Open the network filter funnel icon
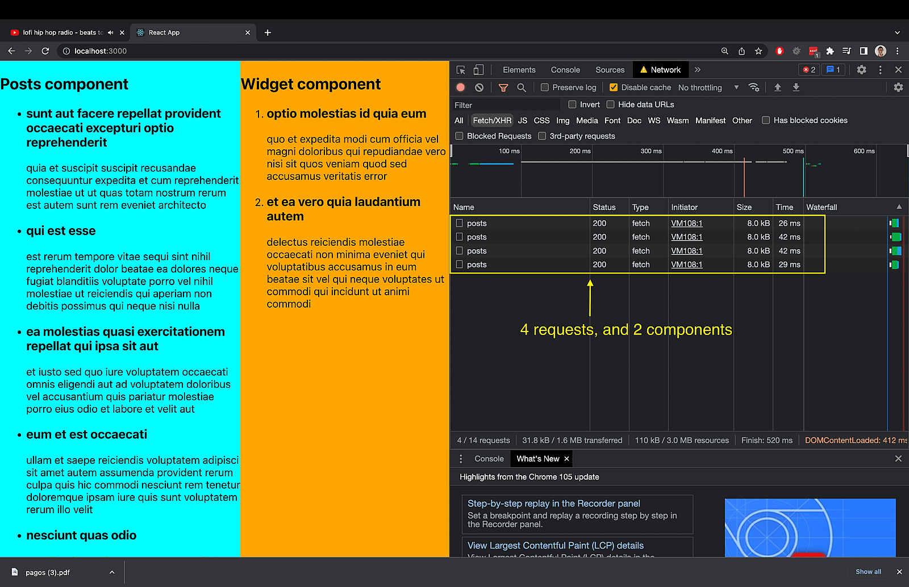 (503, 87)
